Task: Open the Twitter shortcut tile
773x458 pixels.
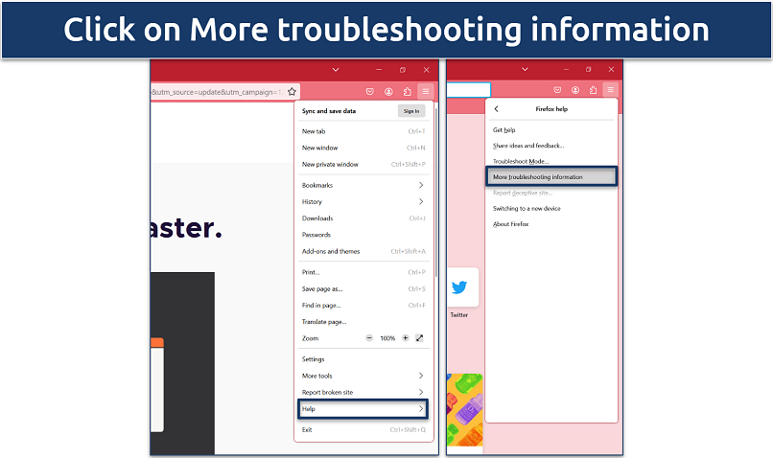Action: click(x=458, y=288)
